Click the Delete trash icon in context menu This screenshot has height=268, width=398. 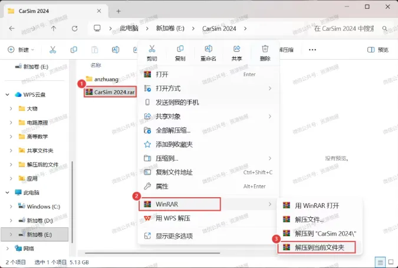click(x=265, y=48)
